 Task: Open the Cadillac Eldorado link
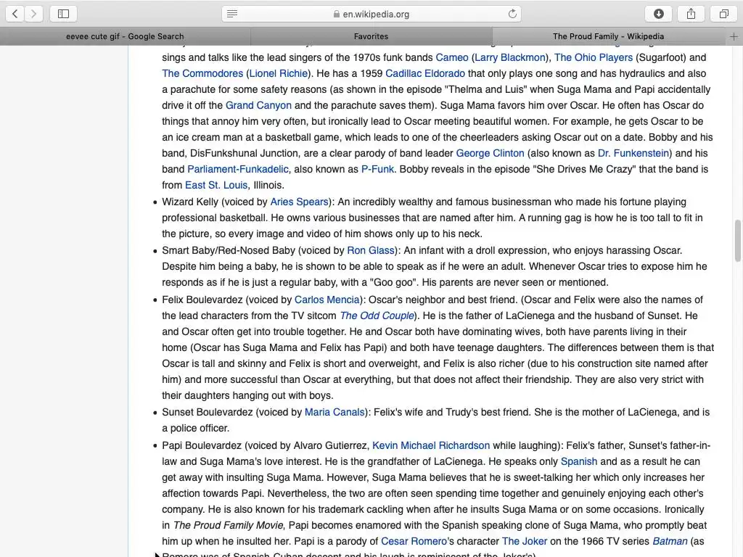point(425,73)
